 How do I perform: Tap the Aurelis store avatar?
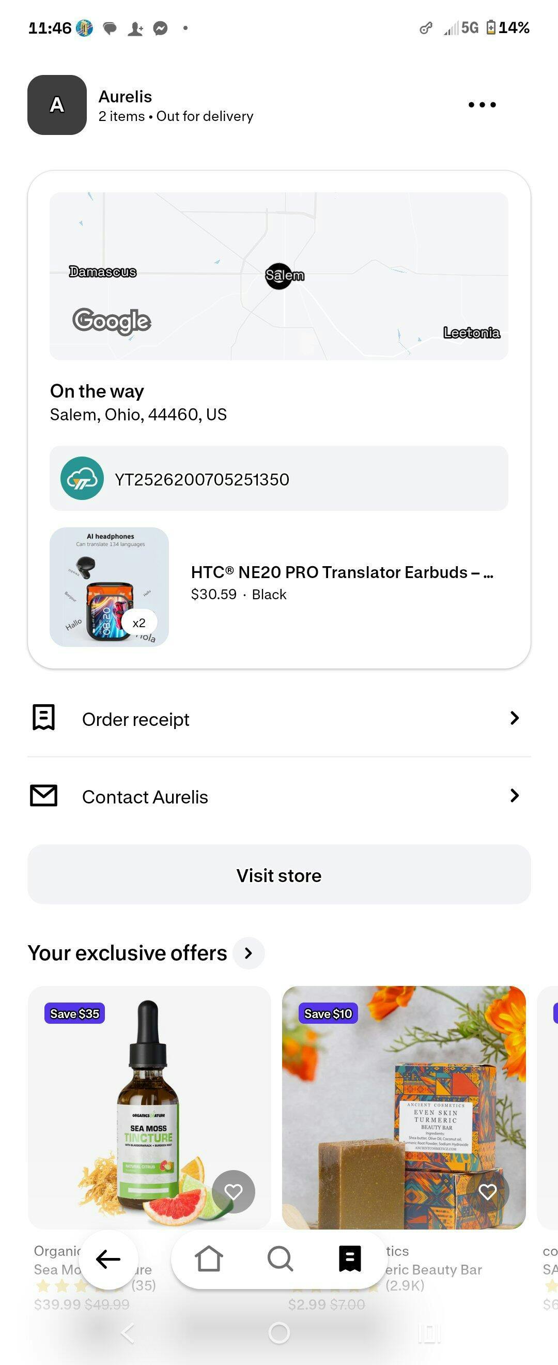[x=57, y=105]
